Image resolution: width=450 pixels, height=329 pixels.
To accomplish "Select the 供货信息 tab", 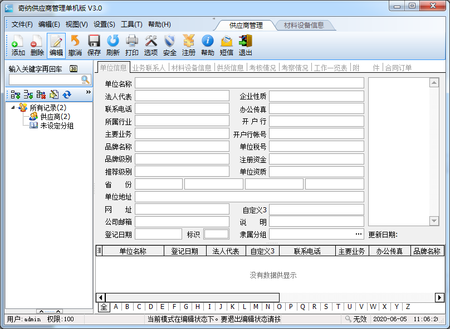I will pyautogui.click(x=230, y=68).
